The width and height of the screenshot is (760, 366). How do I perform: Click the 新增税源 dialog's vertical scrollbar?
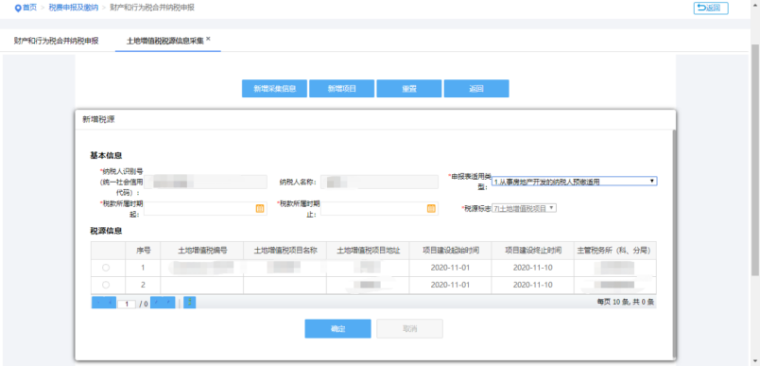pos(673,244)
